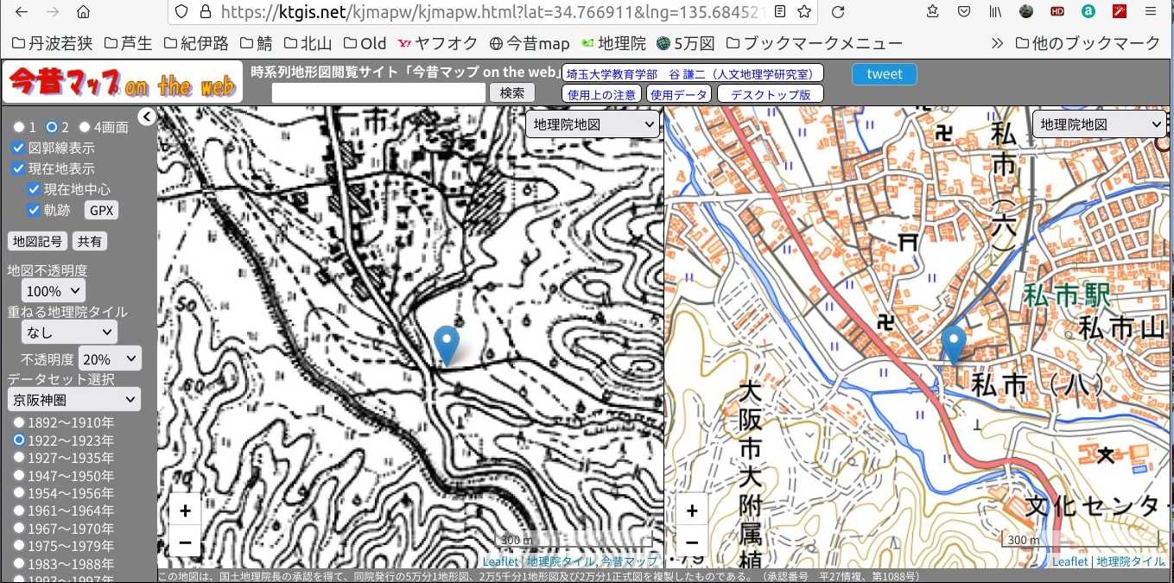
Task: Open the 地図不透明度 100% dropdown
Action: tap(54, 291)
